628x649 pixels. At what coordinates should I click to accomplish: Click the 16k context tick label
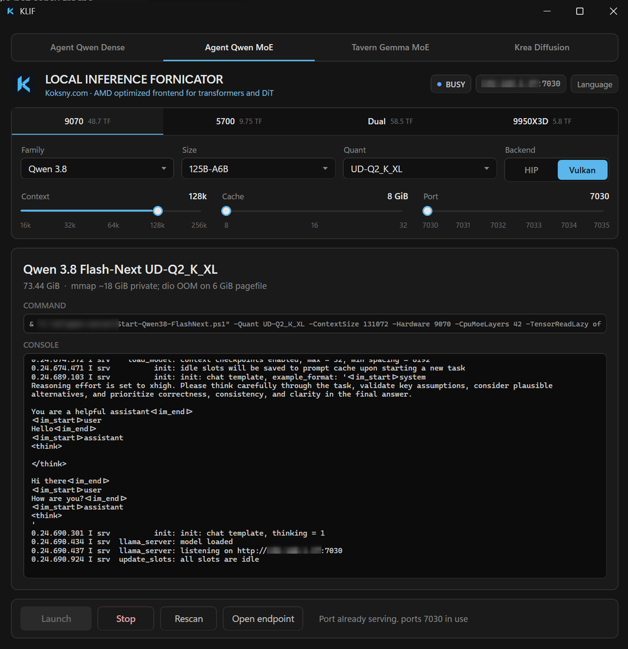click(25, 225)
